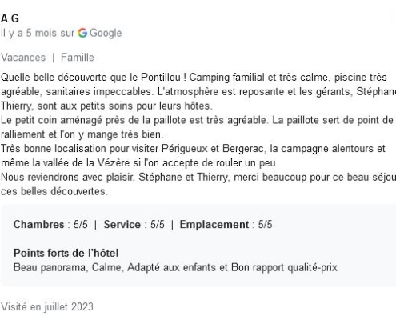Viewport: 396px width, 320px height.
Task: Click the 'Beau panorama' highlight
Action: tap(50, 267)
